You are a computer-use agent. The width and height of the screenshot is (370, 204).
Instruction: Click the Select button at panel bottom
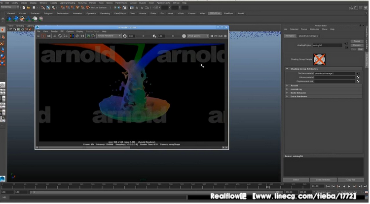pos(296,180)
